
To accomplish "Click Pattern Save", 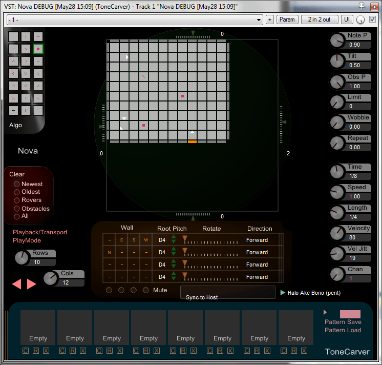I will click(343, 322).
